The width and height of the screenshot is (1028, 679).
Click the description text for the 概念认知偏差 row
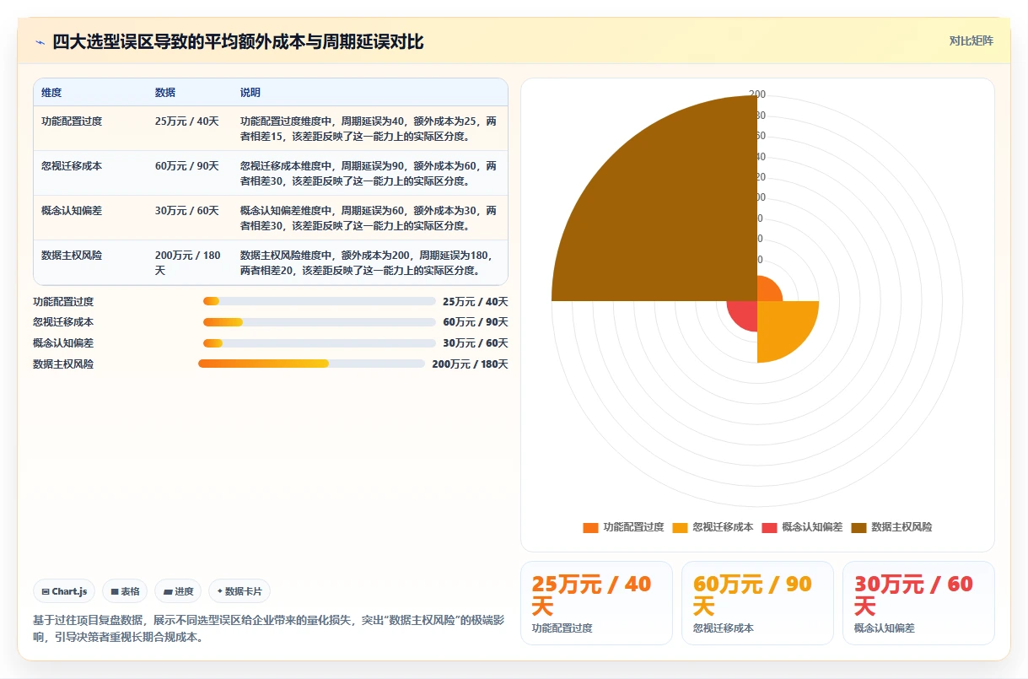pos(369,218)
